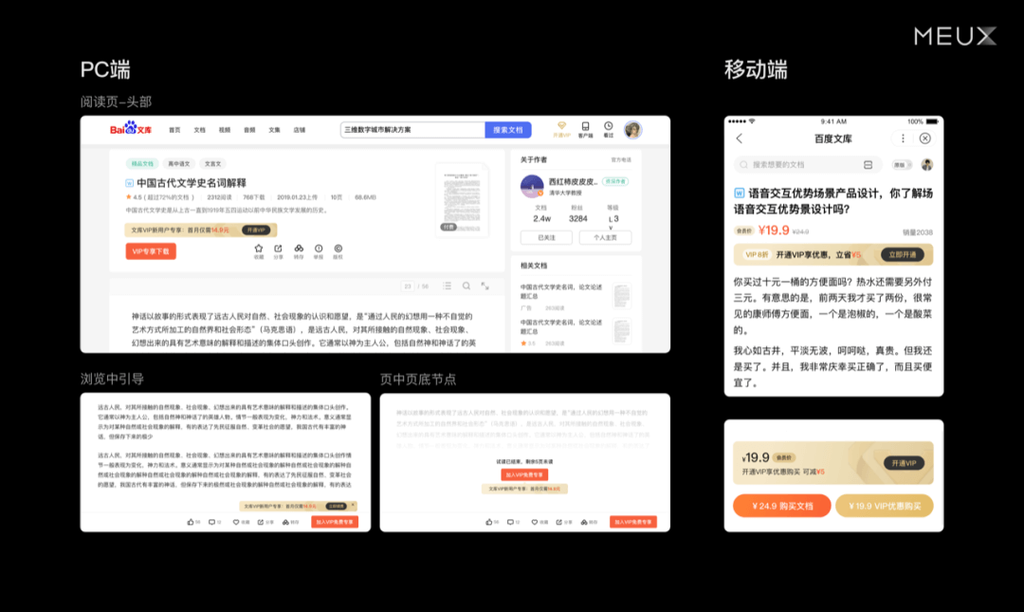This screenshot has width=1024, height=612.
Task: Open the table of contents list icon
Action: (x=447, y=286)
